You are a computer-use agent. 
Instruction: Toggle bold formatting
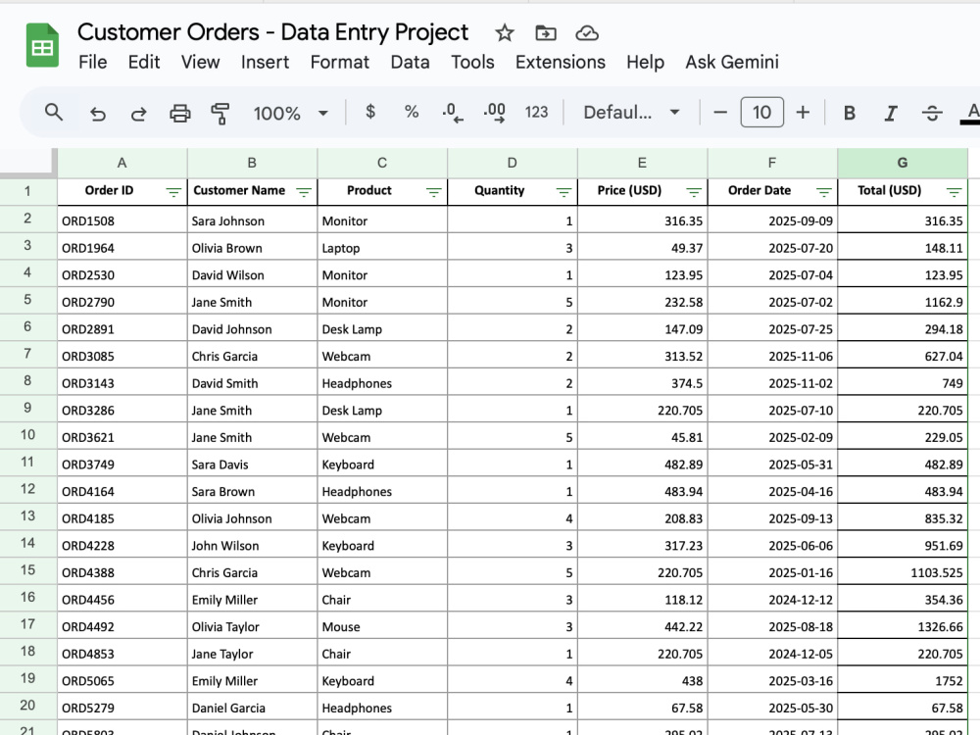click(x=850, y=113)
